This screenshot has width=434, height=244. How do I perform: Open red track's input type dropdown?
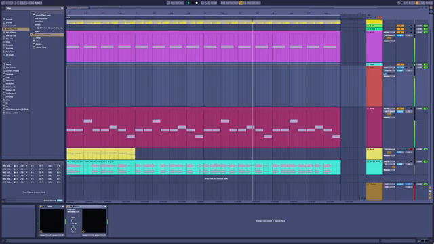pos(389,68)
